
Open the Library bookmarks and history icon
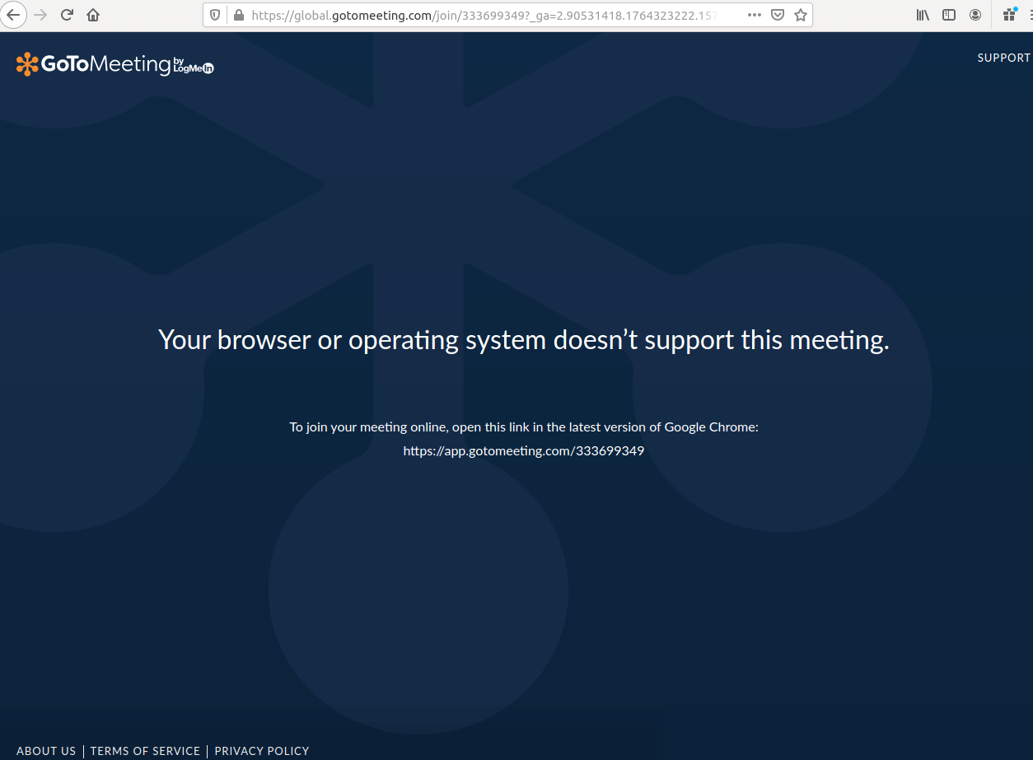coord(923,15)
